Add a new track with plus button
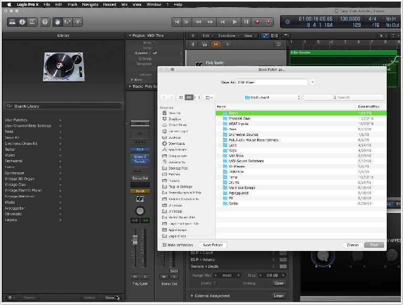Image resolution: width=403 pixels, height=305 pixels. pos(193,44)
